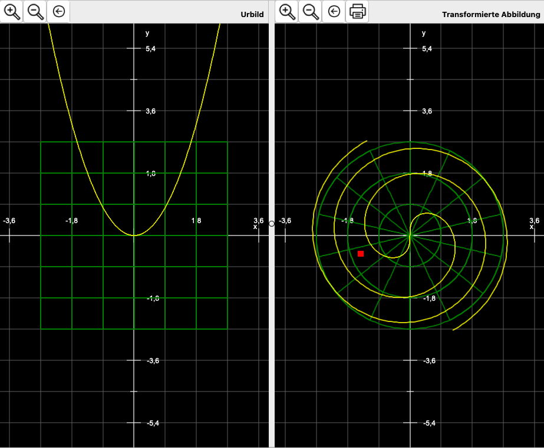Image resolution: width=544 pixels, height=448 pixels.
Task: Zoom in on the Transformierte Abbildung plot
Action: pyautogui.click(x=287, y=11)
